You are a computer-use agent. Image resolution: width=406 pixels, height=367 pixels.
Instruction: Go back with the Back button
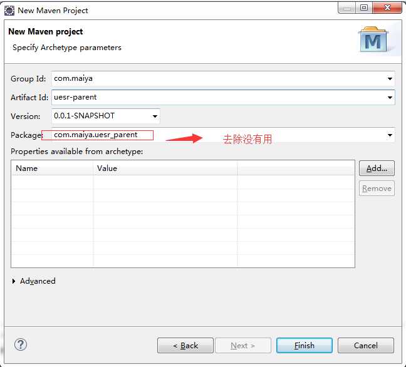pyautogui.click(x=185, y=346)
